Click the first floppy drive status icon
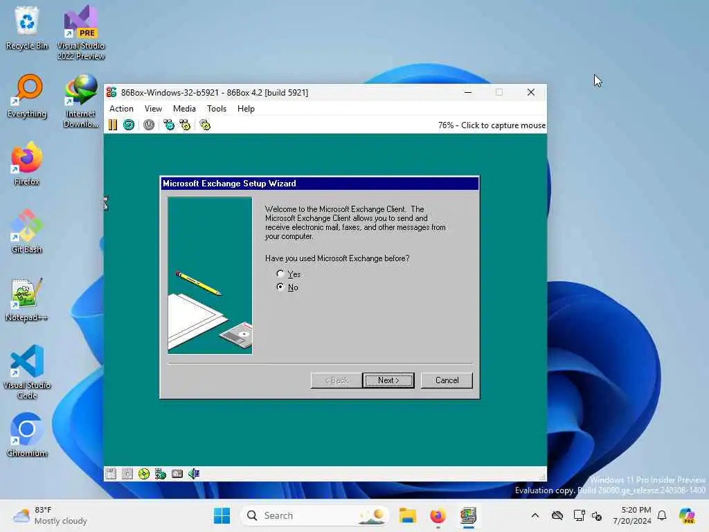Screen dimensions: 709x532 pos(111,474)
